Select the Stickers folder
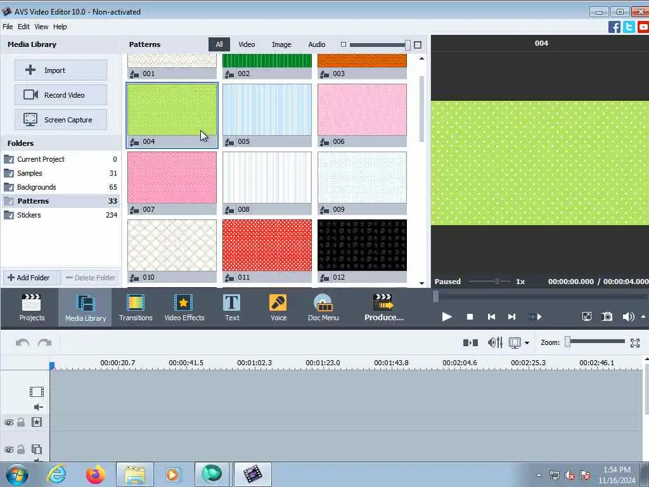This screenshot has height=487, width=649. [x=60, y=215]
